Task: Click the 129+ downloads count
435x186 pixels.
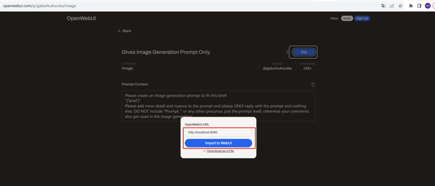Action: 307,69
